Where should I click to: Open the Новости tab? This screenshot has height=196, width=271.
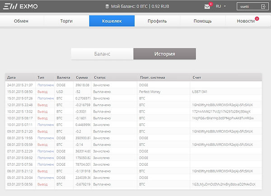click(246, 21)
